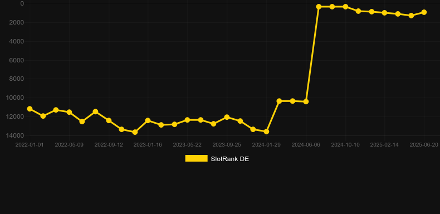Select the final data point at 2025-06-20
This screenshot has width=440, height=214.
click(424, 12)
